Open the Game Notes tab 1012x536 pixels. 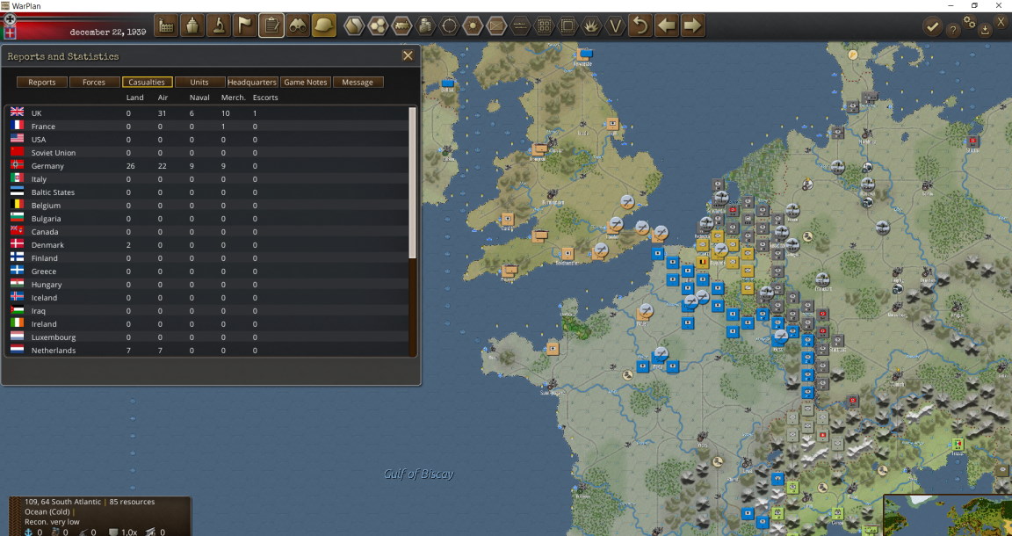pos(306,82)
